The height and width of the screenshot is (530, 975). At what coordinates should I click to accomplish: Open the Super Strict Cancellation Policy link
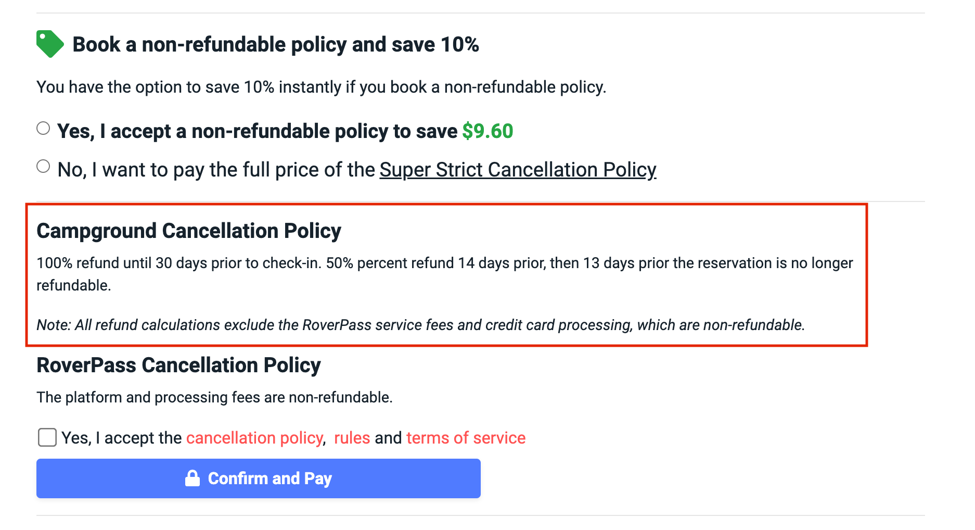(x=518, y=170)
